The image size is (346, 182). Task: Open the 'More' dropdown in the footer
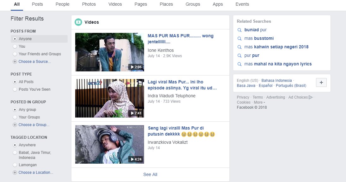259,102
